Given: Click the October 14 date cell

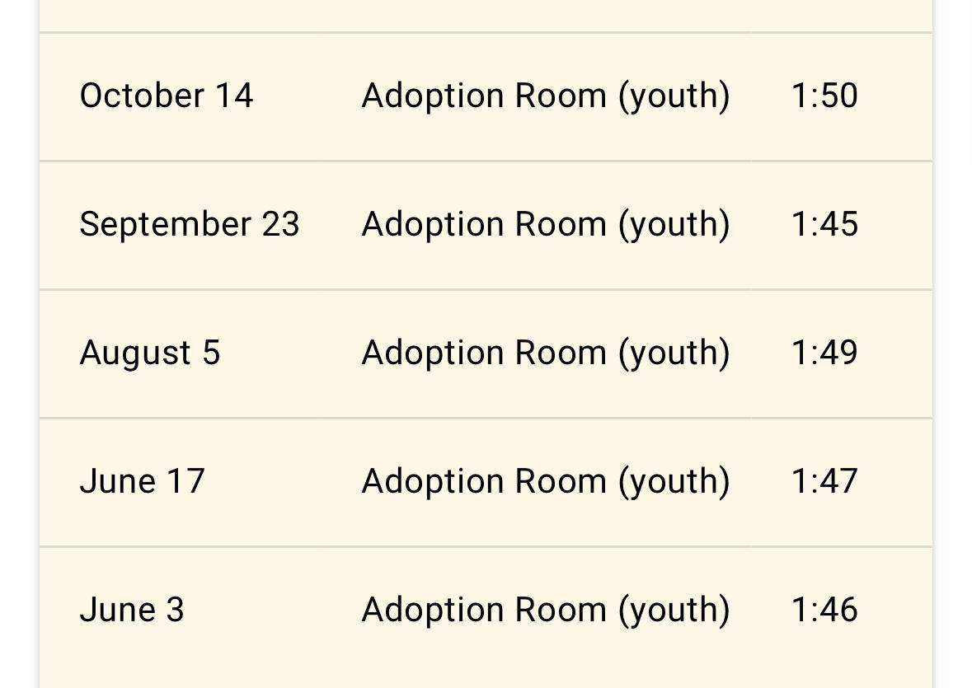Looking at the screenshot, I should (166, 96).
